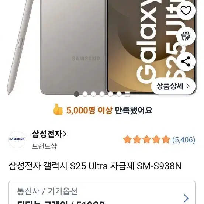
Task: Open the five-star rating reviews
Action: click(x=159, y=139)
